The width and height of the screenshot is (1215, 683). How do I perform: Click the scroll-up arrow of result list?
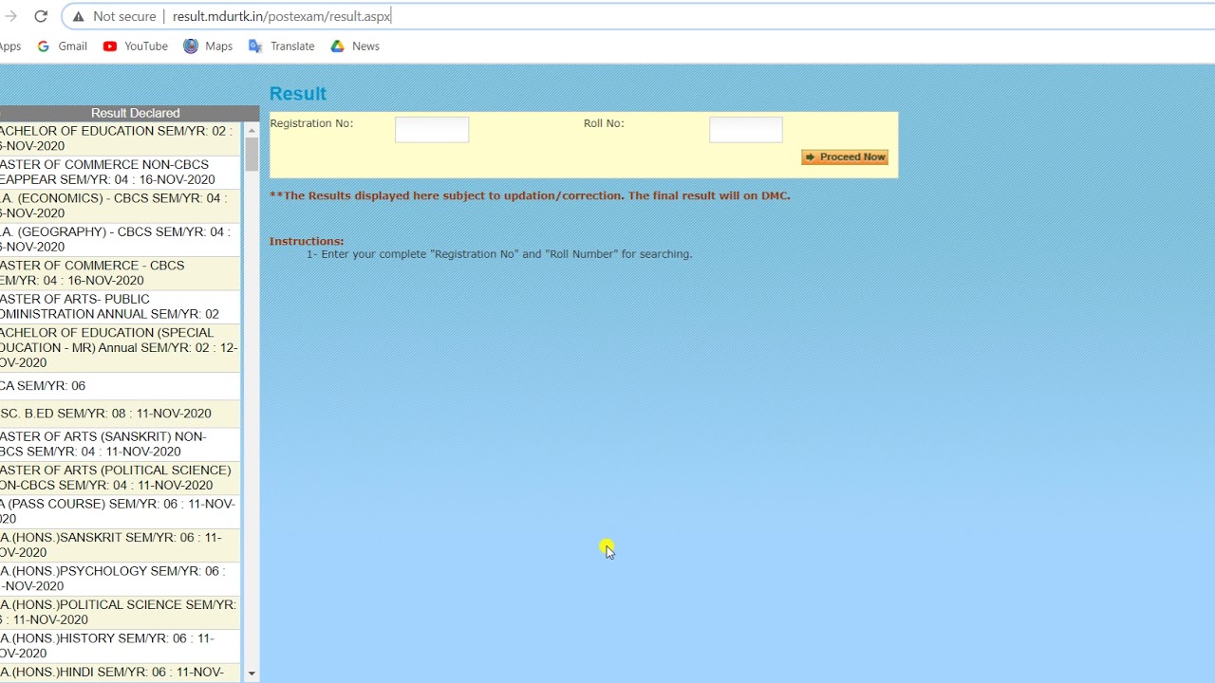coord(252,129)
